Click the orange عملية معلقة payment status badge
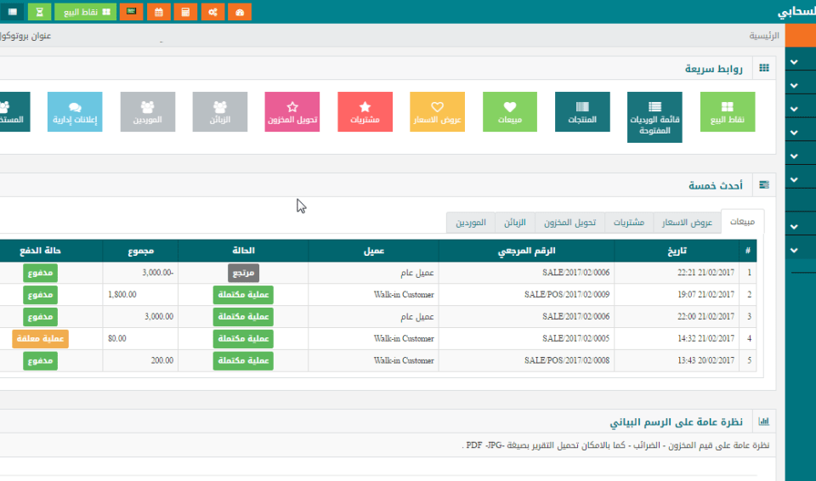 [x=40, y=338]
